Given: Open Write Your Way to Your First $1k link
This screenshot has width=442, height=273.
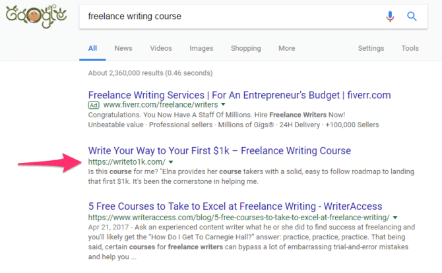Looking at the screenshot, I should pyautogui.click(x=219, y=151).
